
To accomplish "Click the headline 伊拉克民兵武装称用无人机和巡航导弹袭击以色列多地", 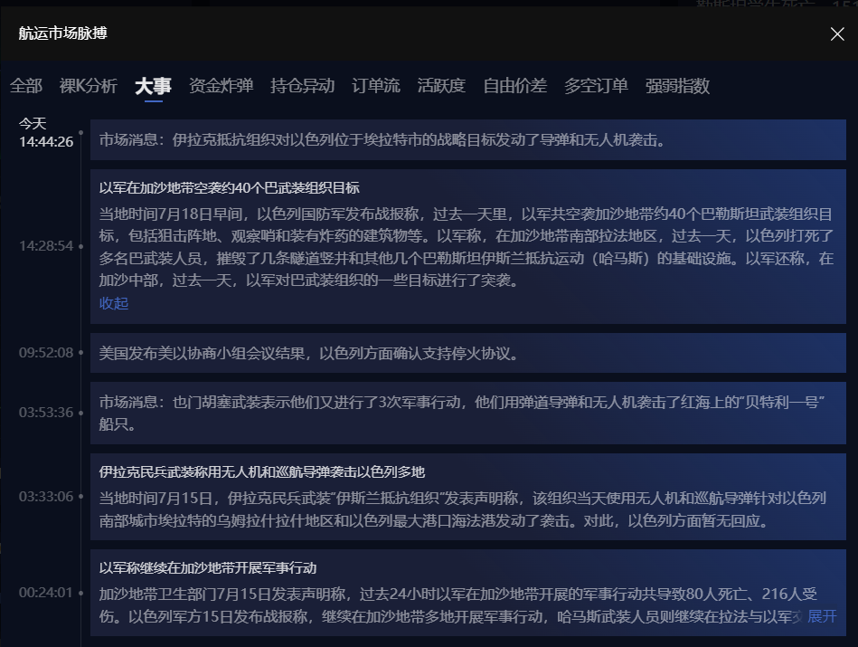I will click(262, 472).
